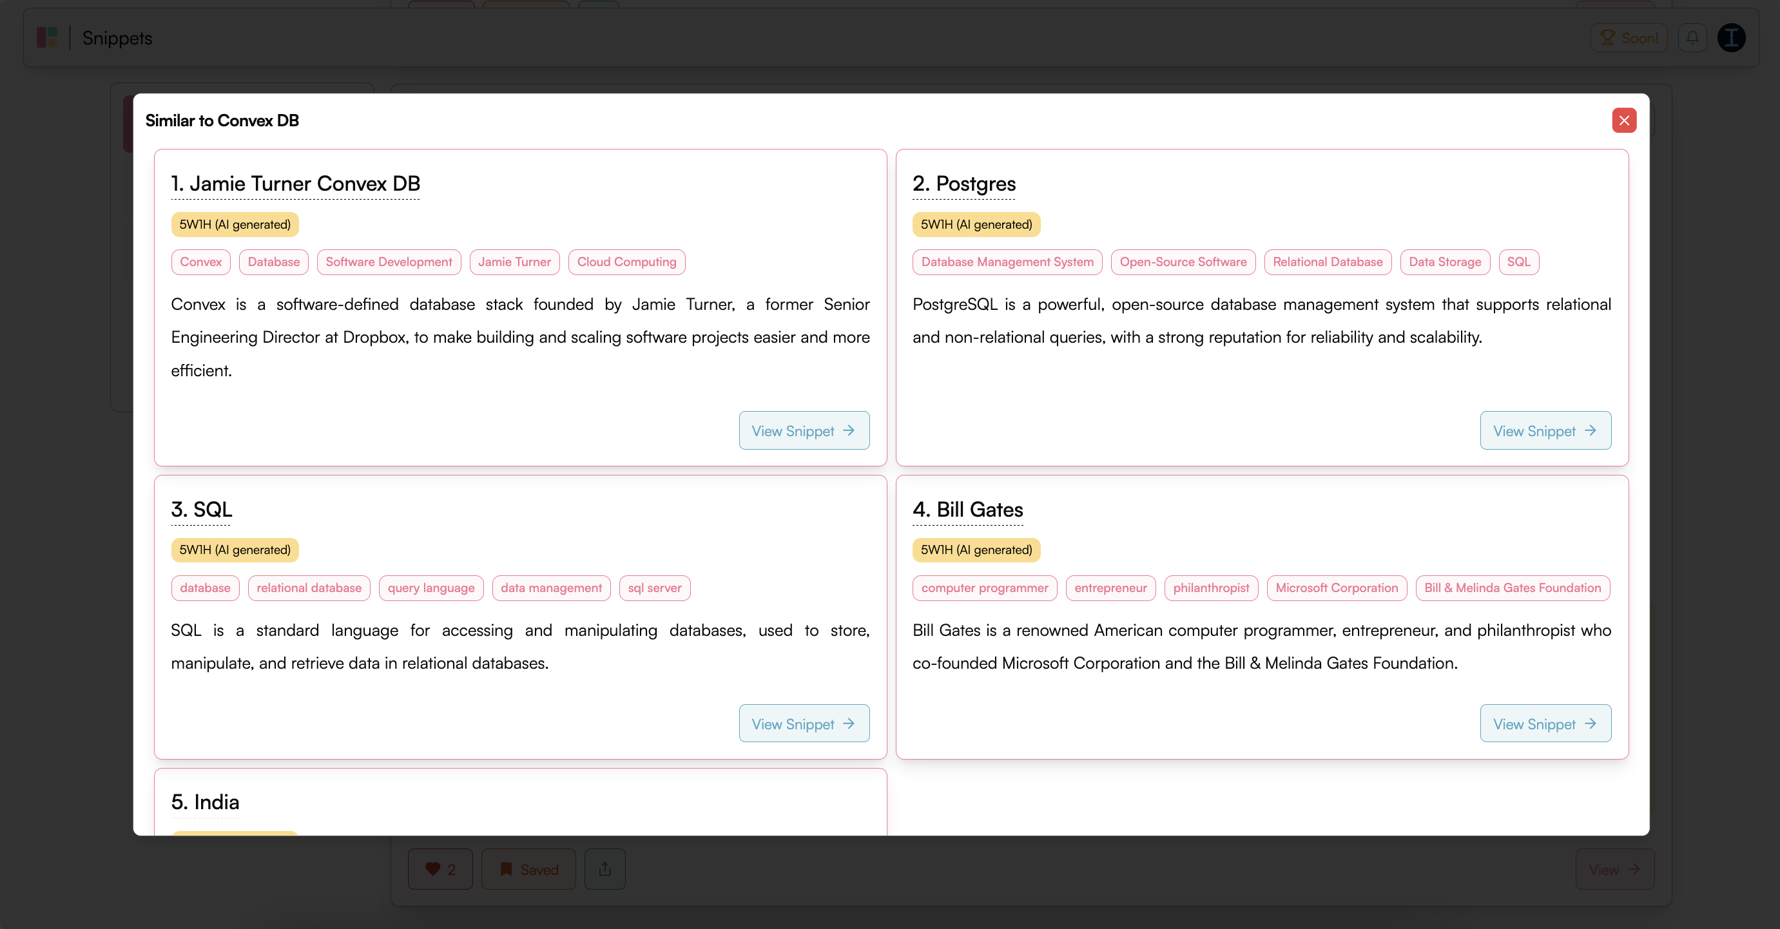This screenshot has height=929, width=1780.
Task: Click the query language tag
Action: 430,588
